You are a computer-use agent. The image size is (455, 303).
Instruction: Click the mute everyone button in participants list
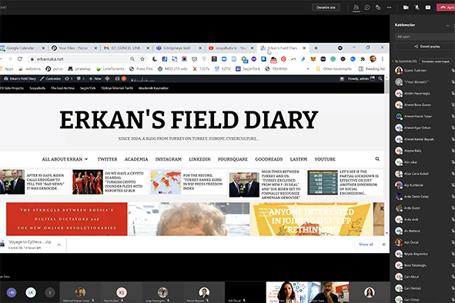tap(436, 62)
